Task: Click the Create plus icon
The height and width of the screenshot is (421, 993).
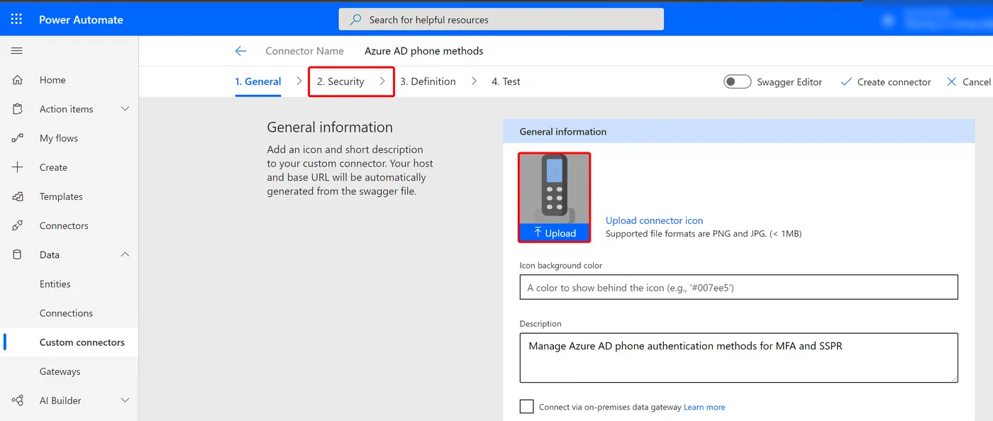Action: click(18, 167)
